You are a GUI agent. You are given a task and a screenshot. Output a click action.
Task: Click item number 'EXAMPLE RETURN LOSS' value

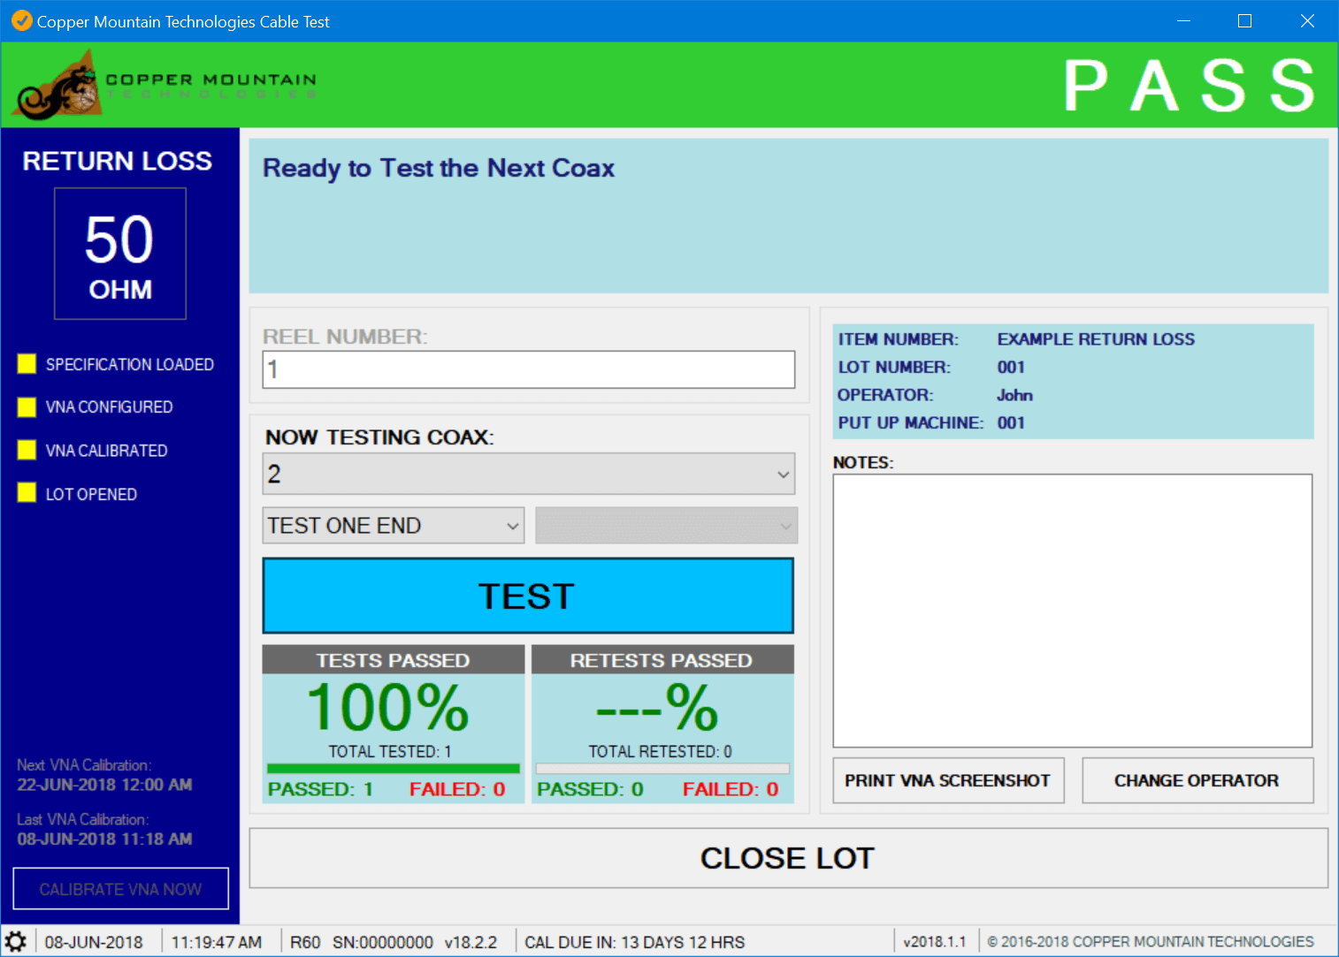click(1096, 339)
